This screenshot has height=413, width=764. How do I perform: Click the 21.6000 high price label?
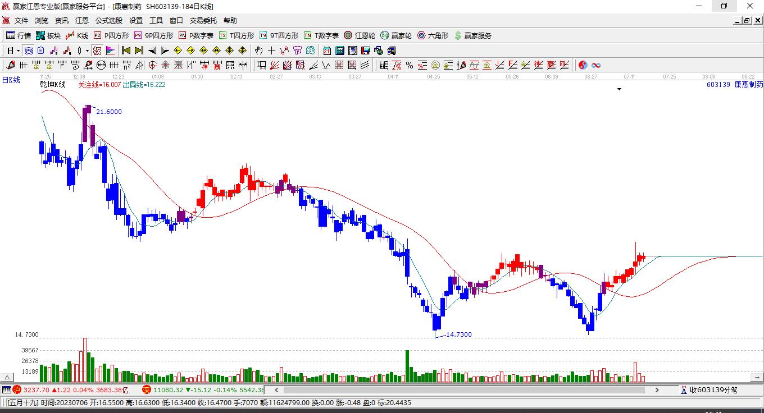109,112
